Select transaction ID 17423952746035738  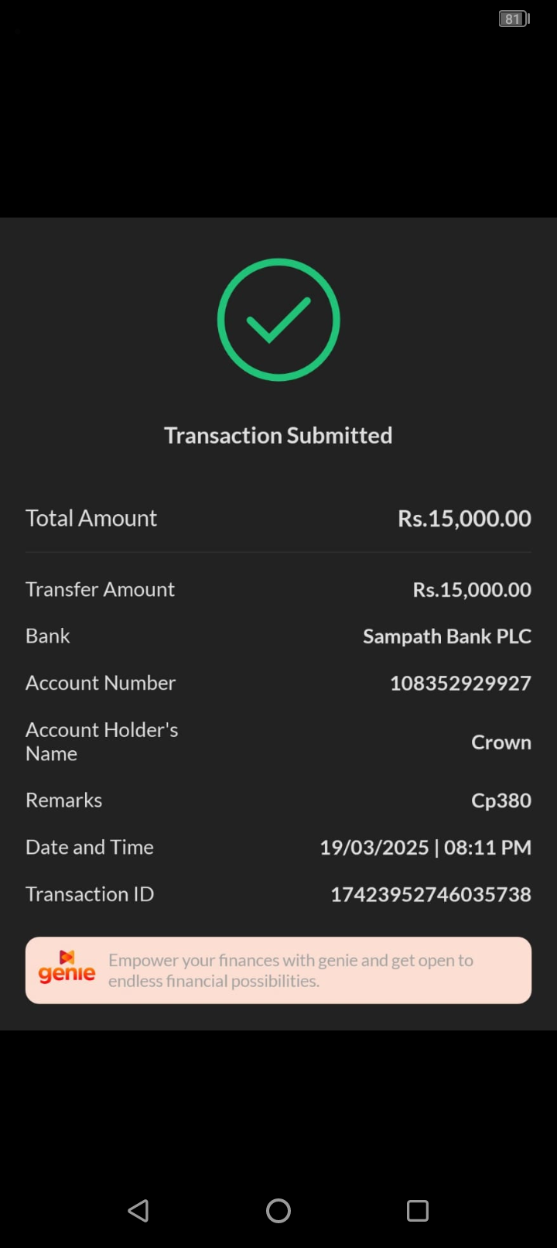[x=431, y=895]
